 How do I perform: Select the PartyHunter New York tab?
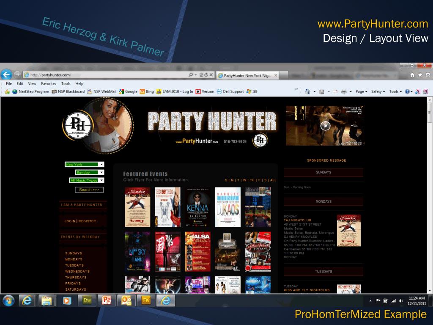click(247, 75)
